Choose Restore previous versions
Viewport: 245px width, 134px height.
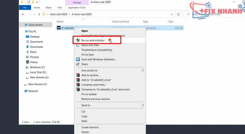(x=96, y=99)
